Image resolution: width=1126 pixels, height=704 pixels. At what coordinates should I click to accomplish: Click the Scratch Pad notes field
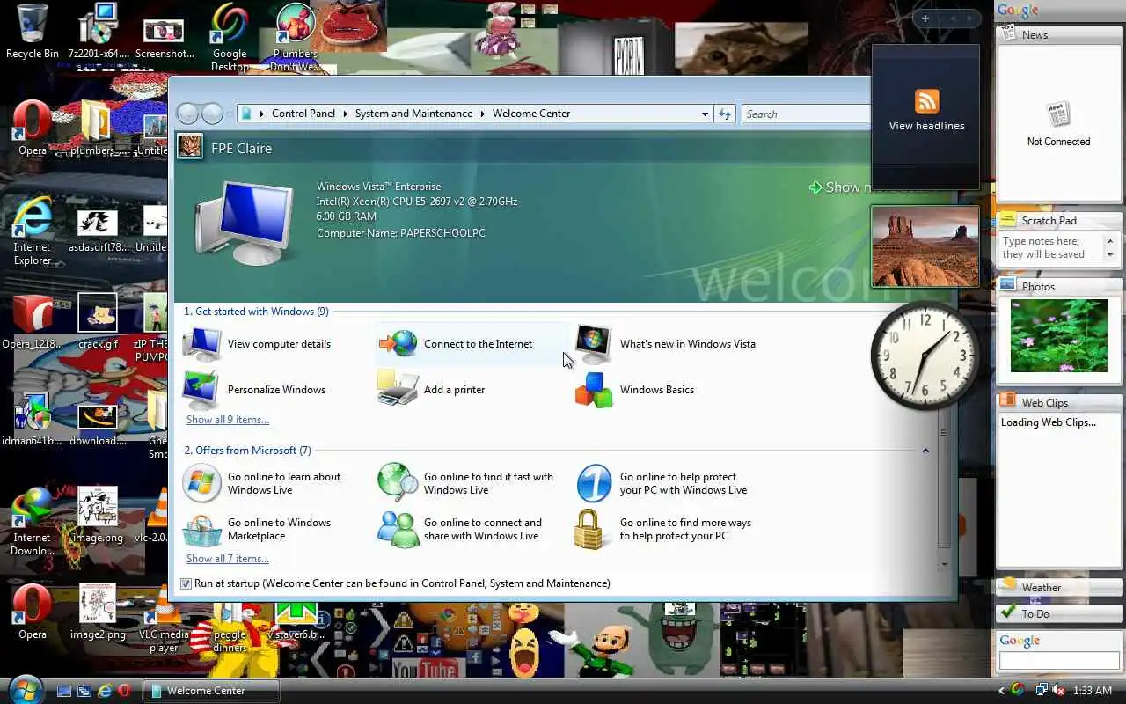coord(1052,248)
